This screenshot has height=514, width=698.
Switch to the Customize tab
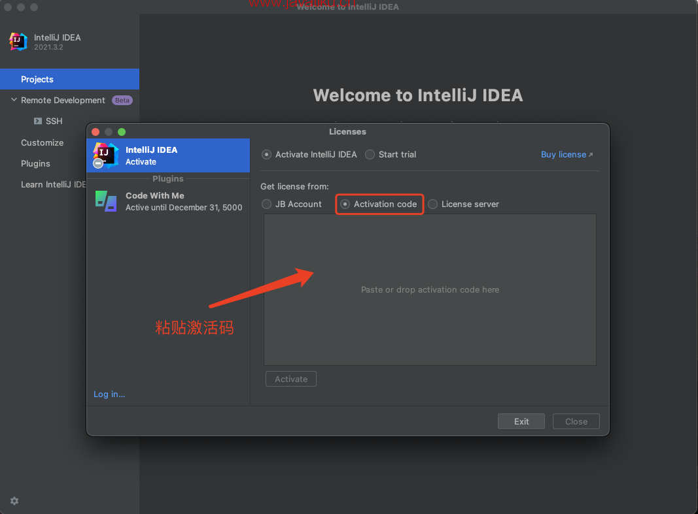(x=43, y=142)
